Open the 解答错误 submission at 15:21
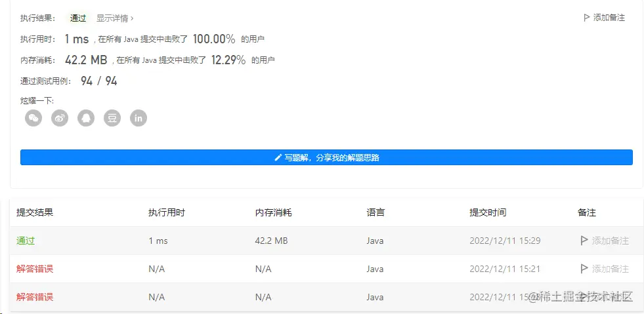The width and height of the screenshot is (644, 314). pyautogui.click(x=35, y=269)
